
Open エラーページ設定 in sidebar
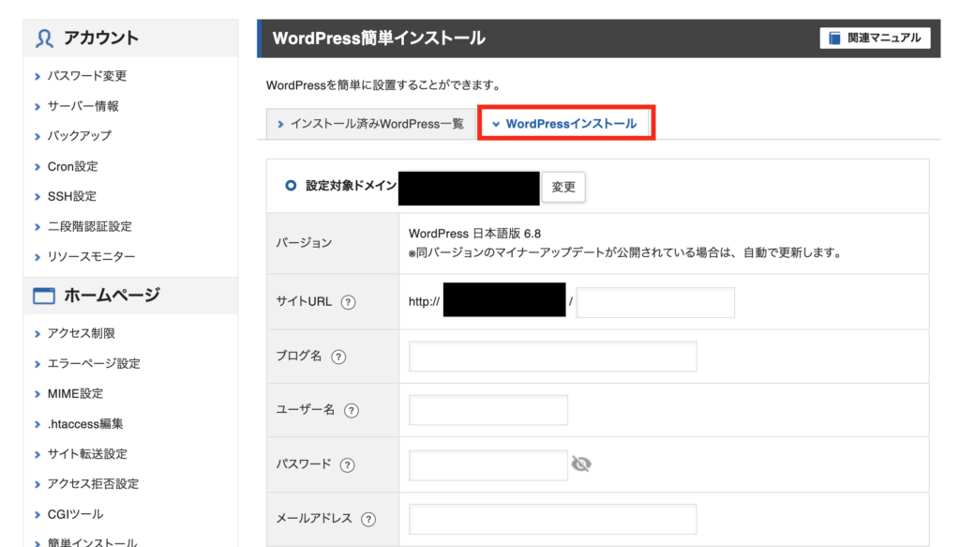coord(95,364)
